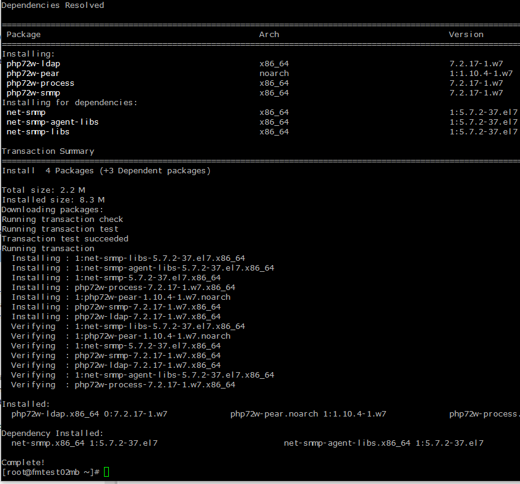The height and width of the screenshot is (484, 520).
Task: Click the 'Installed size: 8.3 M' line
Action: 53,200
